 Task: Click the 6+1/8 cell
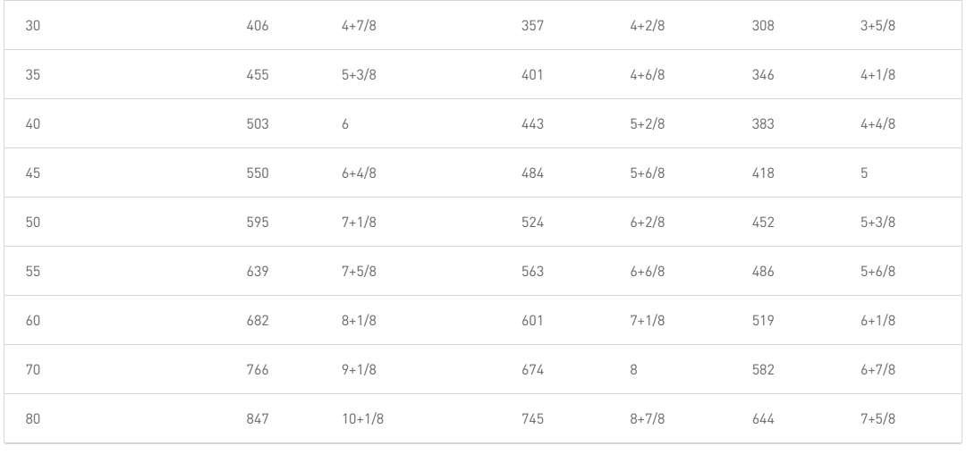[878, 321]
